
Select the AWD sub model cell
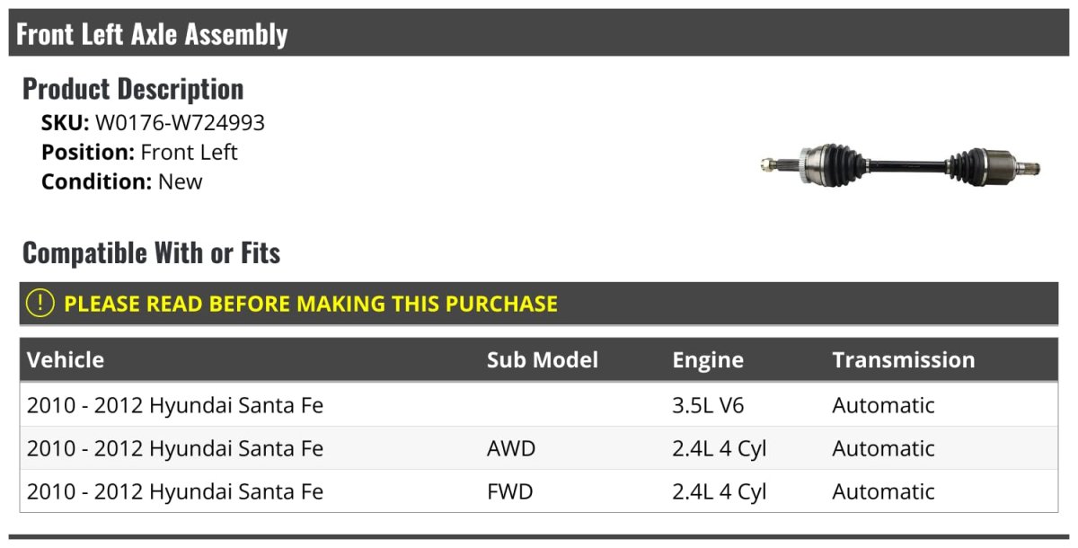tap(510, 448)
